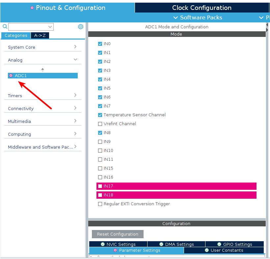Switch to the Clock Configuration tab

click(202, 7)
